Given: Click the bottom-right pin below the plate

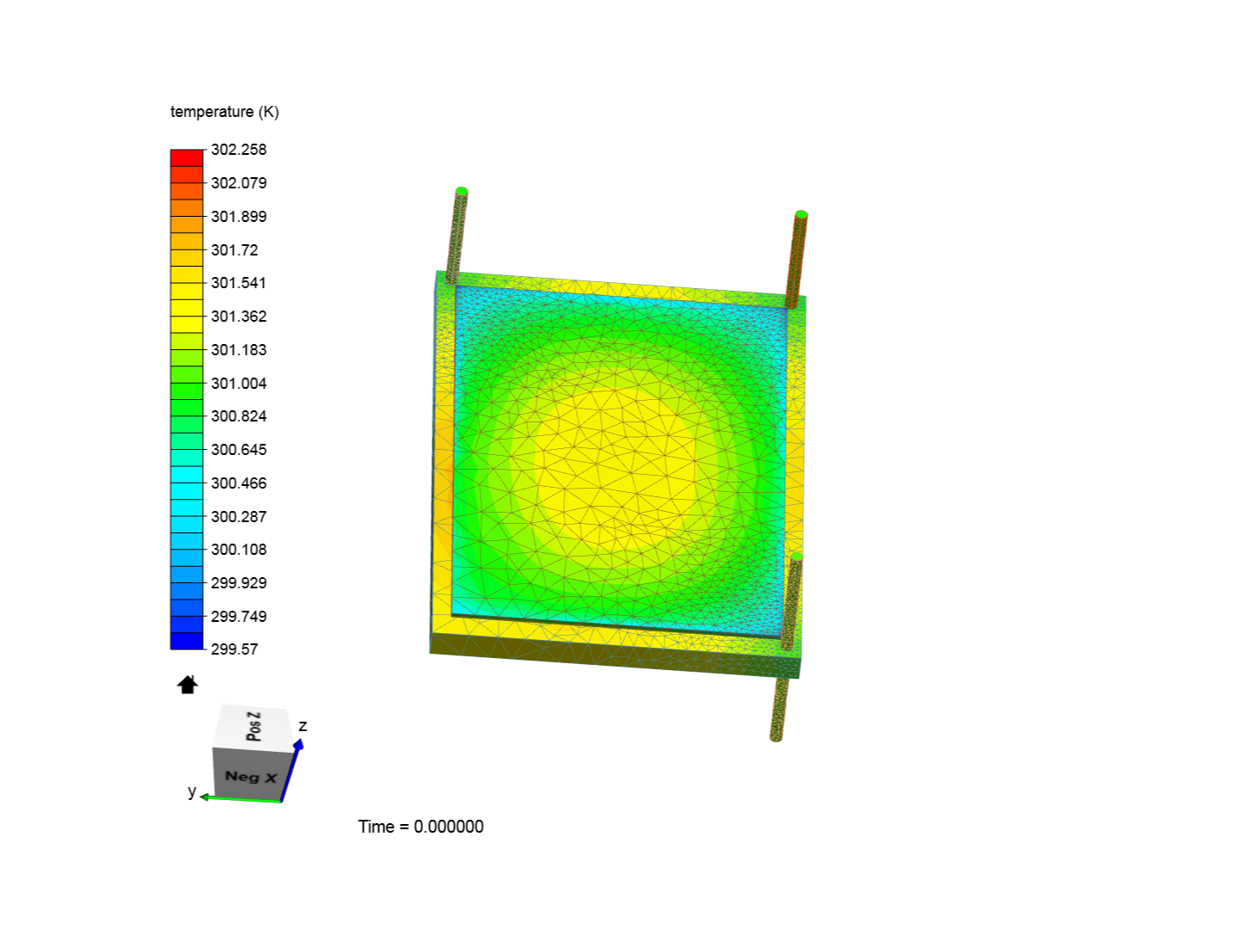Looking at the screenshot, I should (x=778, y=710).
